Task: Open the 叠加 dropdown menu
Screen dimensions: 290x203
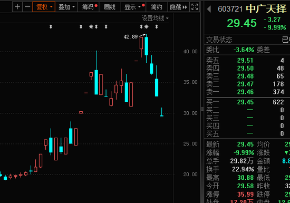Action: click(66, 7)
